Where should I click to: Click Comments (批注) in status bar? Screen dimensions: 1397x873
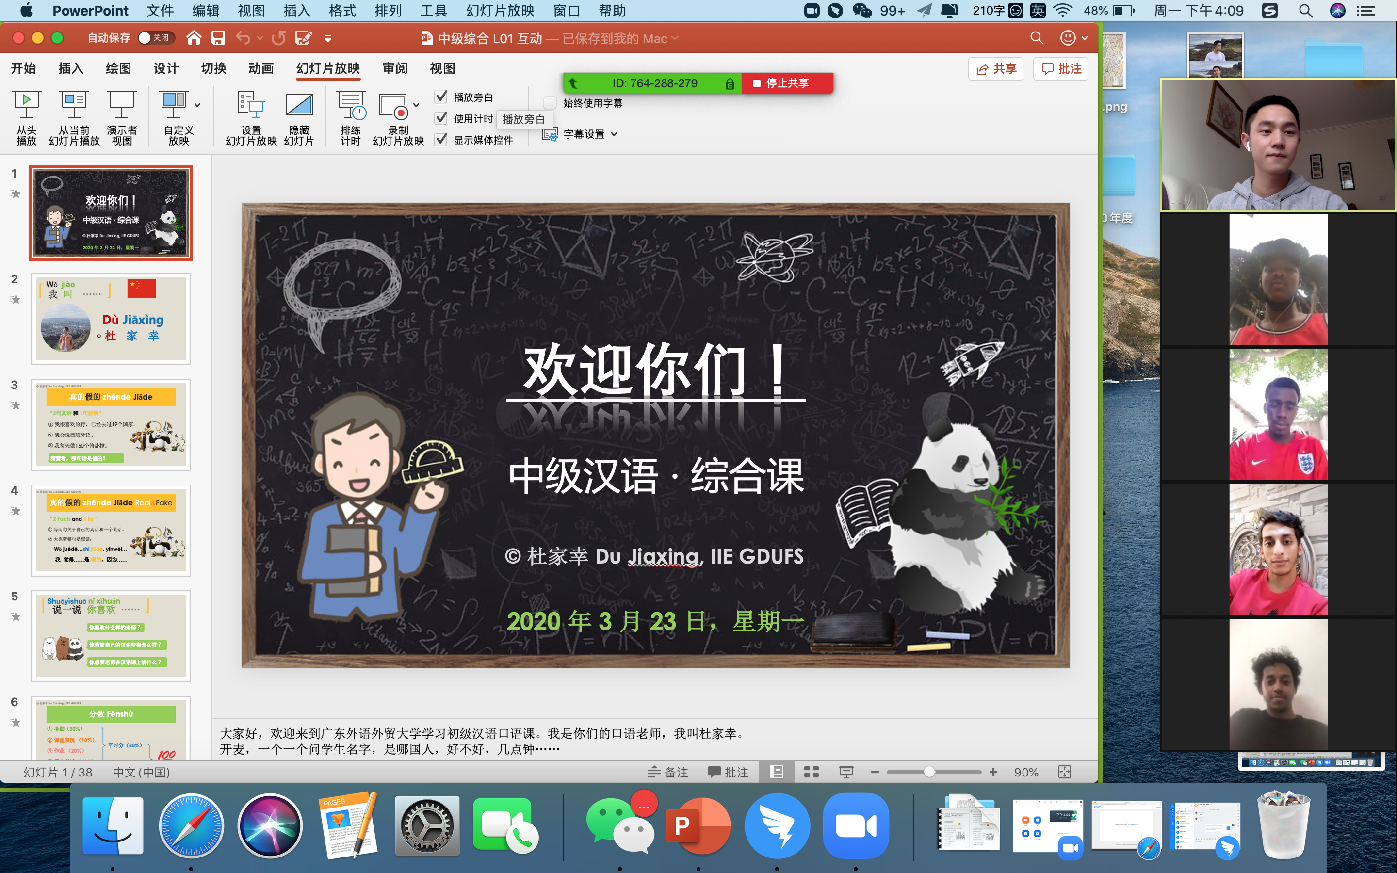(728, 772)
